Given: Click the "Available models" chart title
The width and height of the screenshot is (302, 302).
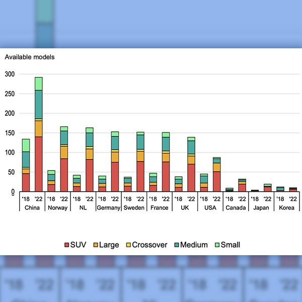Looking at the screenshot, I should coord(30,57).
